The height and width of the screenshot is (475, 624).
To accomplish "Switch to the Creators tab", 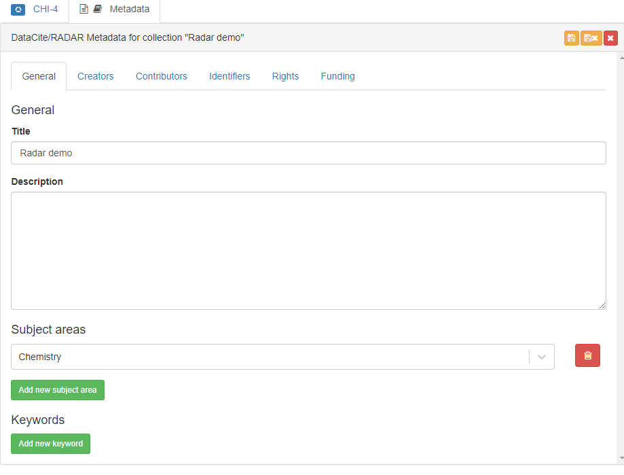I will [95, 76].
